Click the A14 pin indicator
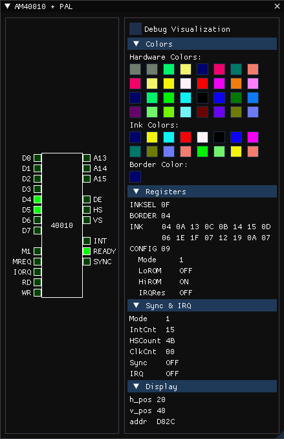This screenshot has width=284, height=439. [87, 168]
